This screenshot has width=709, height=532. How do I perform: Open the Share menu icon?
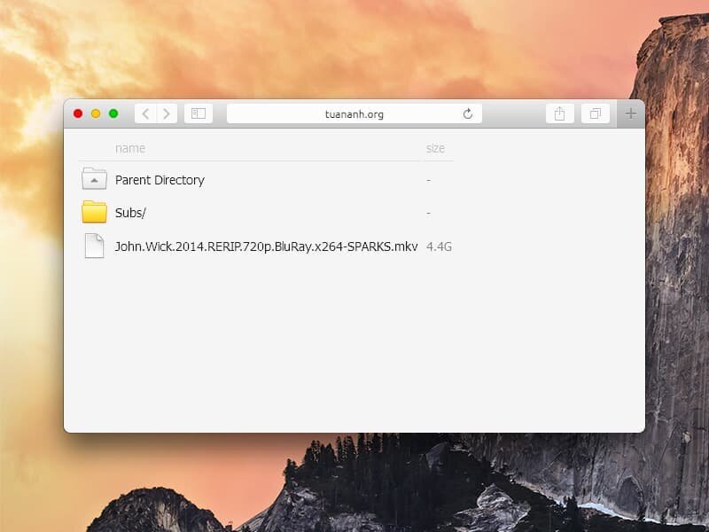point(559,113)
